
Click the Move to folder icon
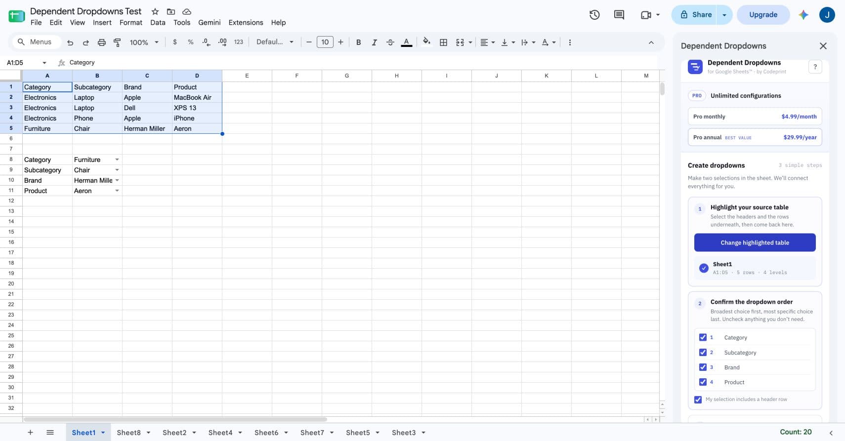tap(171, 11)
